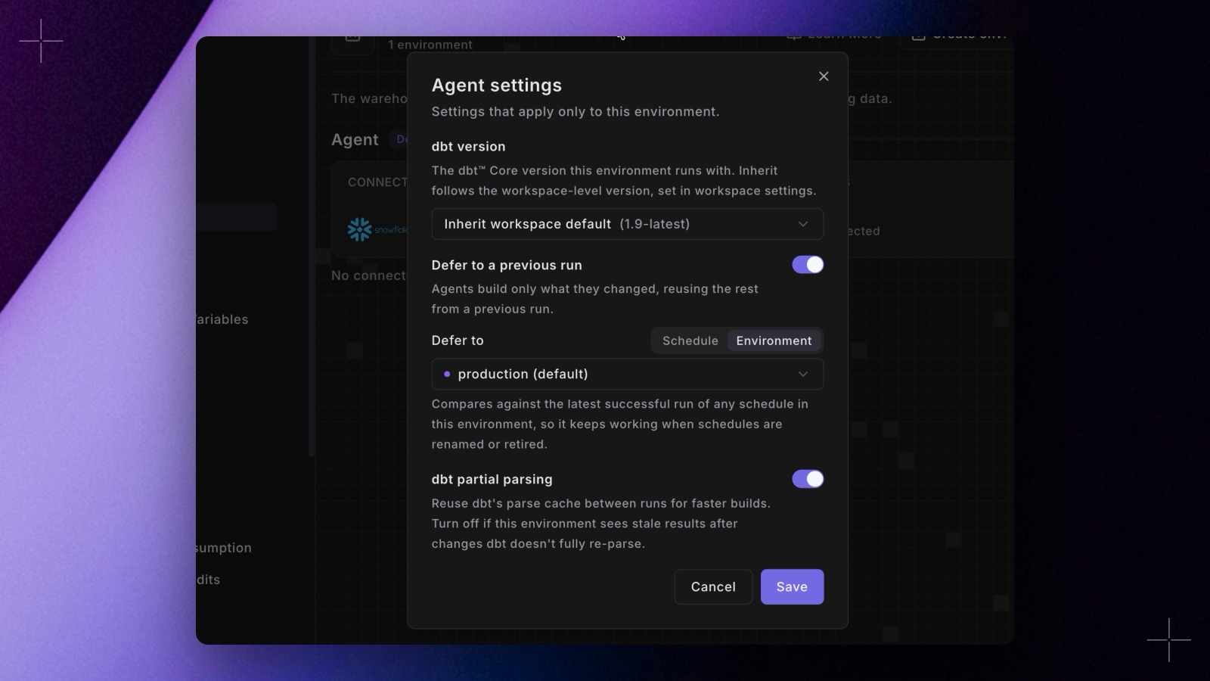Click the 'Agent settings' dialog title
This screenshot has height=681, width=1210.
pyautogui.click(x=497, y=86)
